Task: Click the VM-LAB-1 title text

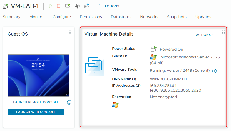Action: (x=25, y=6)
